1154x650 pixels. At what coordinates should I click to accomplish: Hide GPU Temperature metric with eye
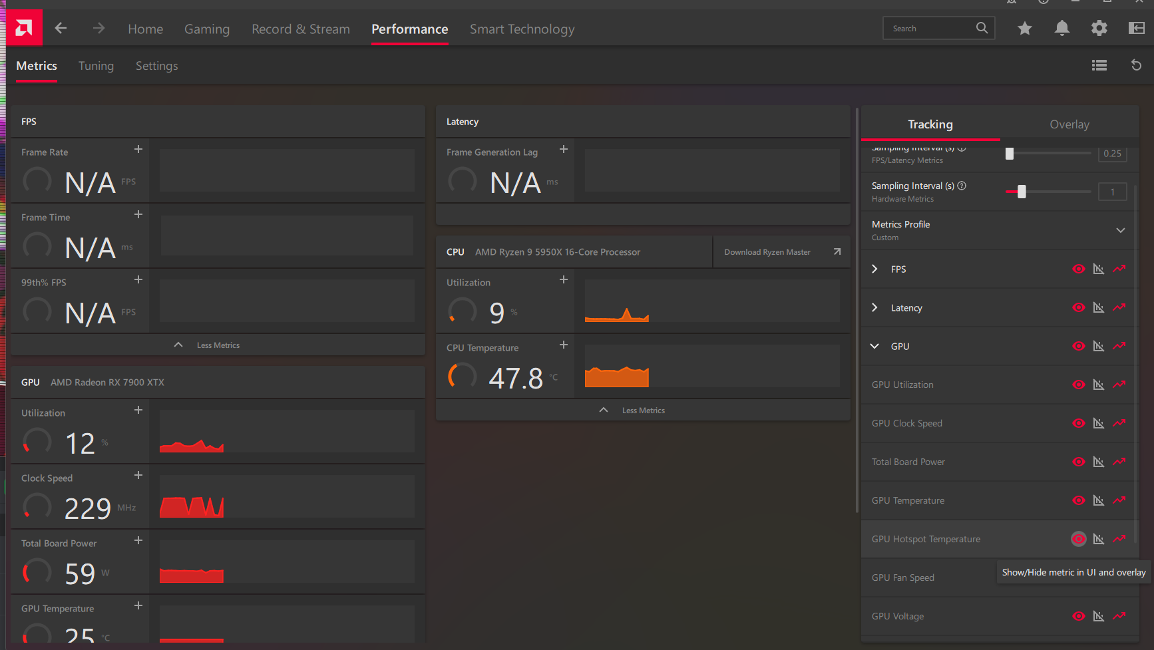pyautogui.click(x=1079, y=500)
